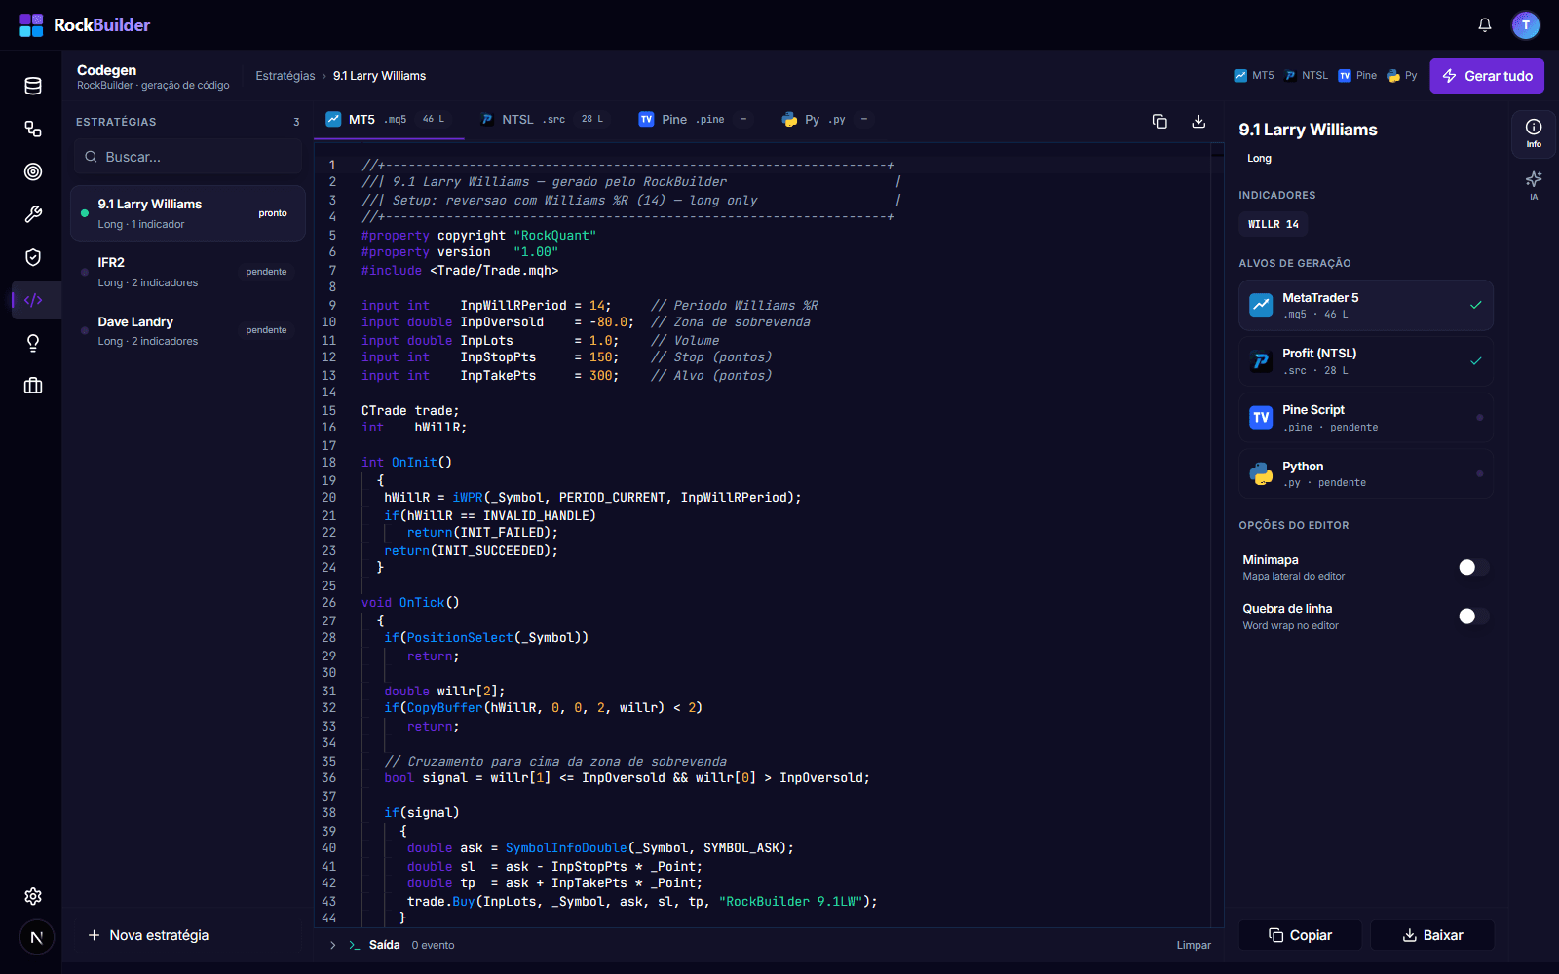Download file using editor toolbar download icon
1559x974 pixels.
click(1198, 121)
